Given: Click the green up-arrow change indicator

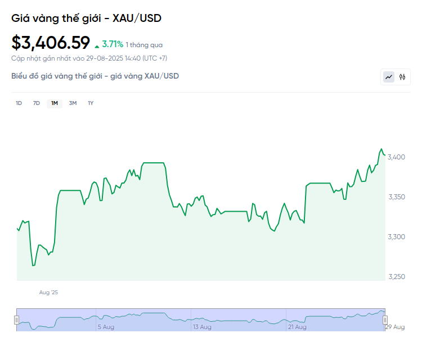Looking at the screenshot, I should point(97,45).
